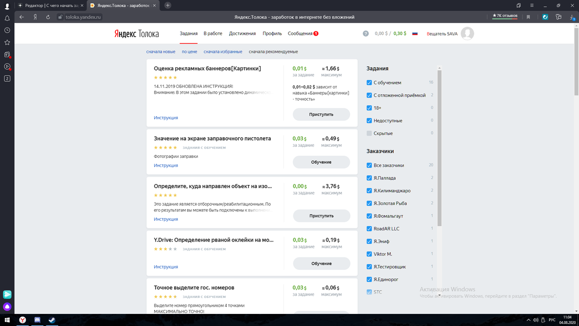
Task: Open user avatar of Вещатель SAVA
Action: (x=467, y=33)
